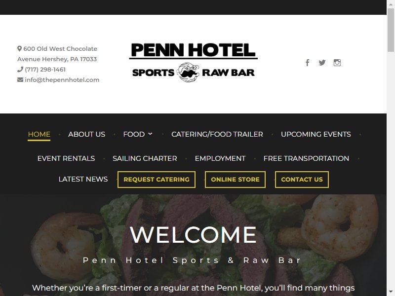Select Sailing Charter menu item
The image size is (395, 296).
coord(145,158)
